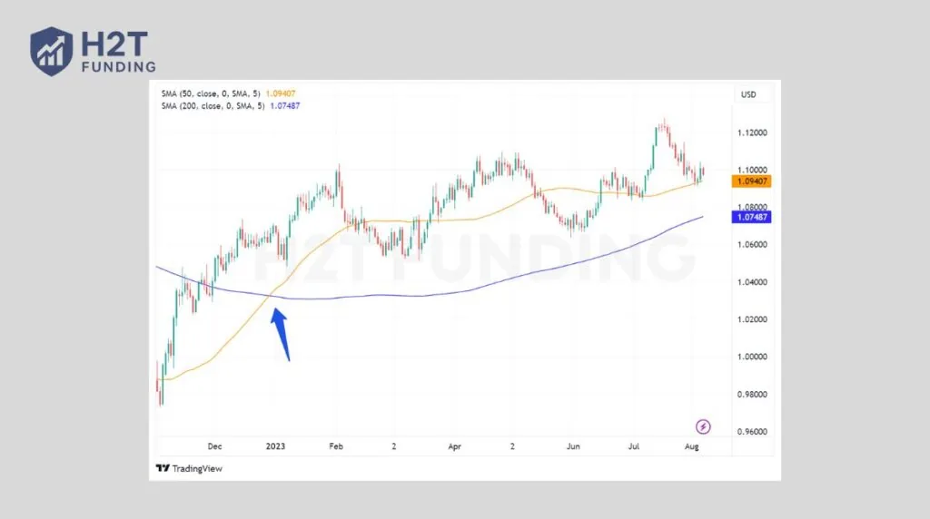The height and width of the screenshot is (519, 930).
Task: Click the 1.06000 price axis value
Action: pyautogui.click(x=752, y=245)
